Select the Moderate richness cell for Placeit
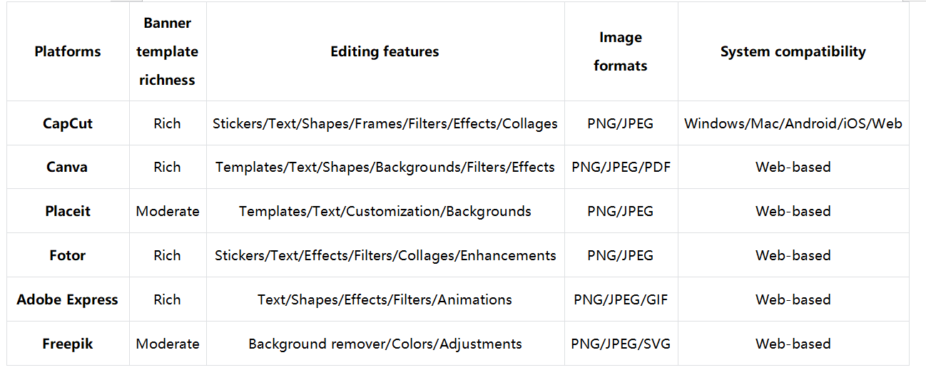926x375 pixels. (x=167, y=211)
